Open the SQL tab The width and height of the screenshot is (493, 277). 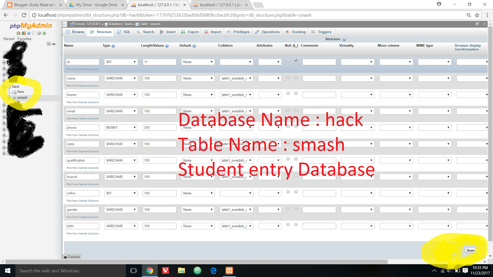[124, 32]
